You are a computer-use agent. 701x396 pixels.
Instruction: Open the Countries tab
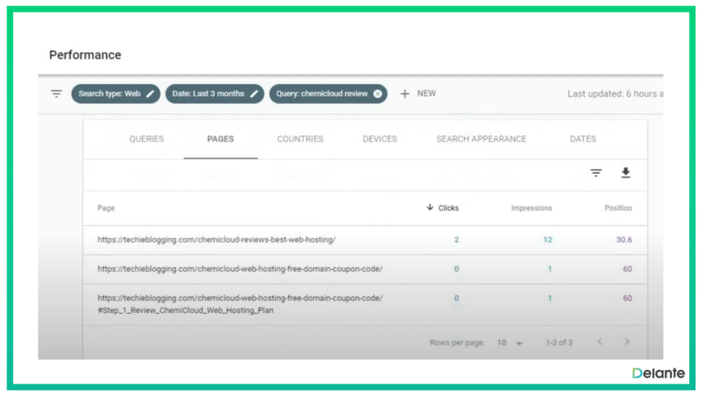pos(300,139)
